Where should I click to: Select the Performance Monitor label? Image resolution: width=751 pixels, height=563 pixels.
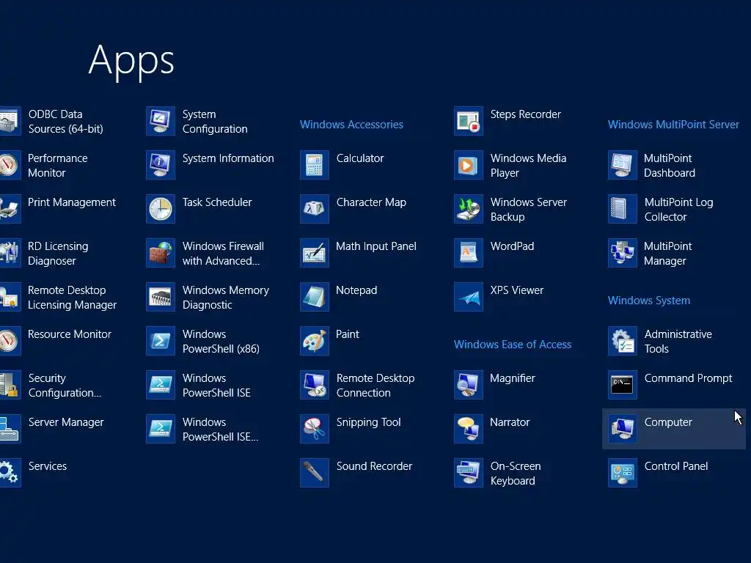point(57,166)
